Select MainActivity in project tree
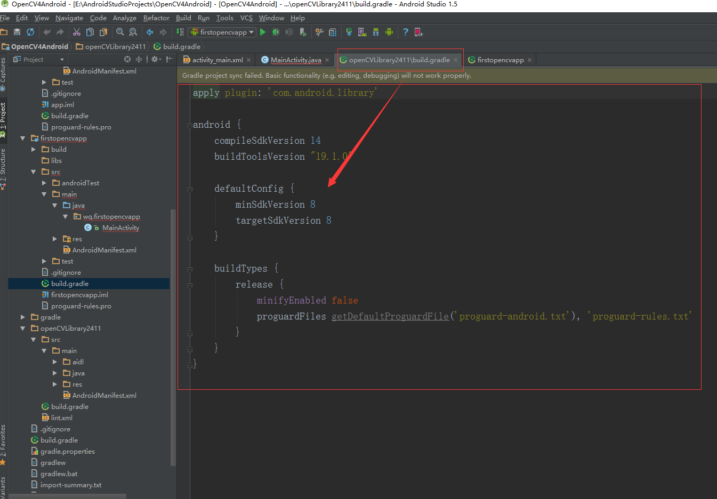This screenshot has height=499, width=717. tap(120, 228)
